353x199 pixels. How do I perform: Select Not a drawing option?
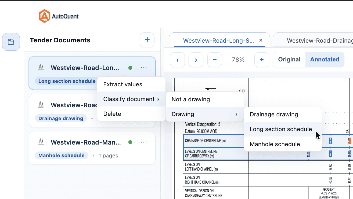[x=205, y=99]
